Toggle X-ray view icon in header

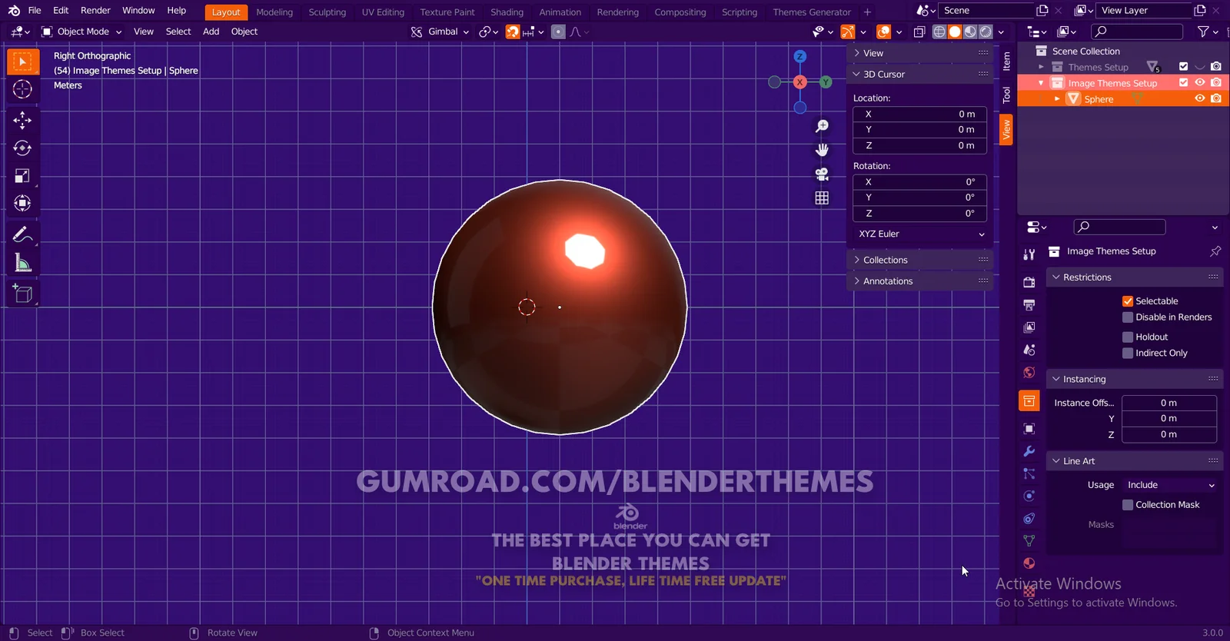(919, 32)
